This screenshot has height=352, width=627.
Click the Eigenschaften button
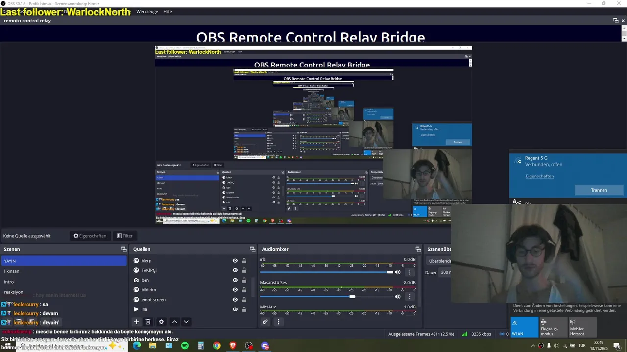(x=90, y=236)
